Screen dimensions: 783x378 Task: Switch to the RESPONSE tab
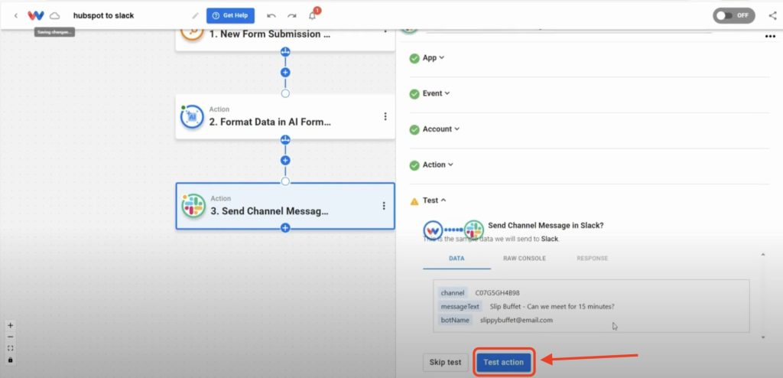(593, 259)
